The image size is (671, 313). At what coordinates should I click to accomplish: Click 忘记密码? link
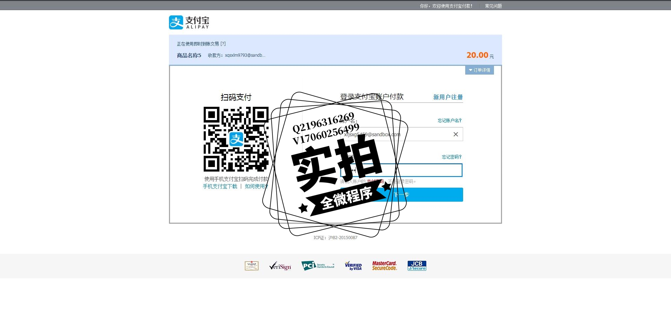coord(452,157)
